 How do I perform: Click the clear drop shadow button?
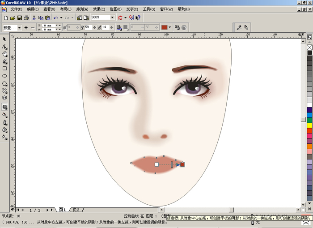(184, 27)
